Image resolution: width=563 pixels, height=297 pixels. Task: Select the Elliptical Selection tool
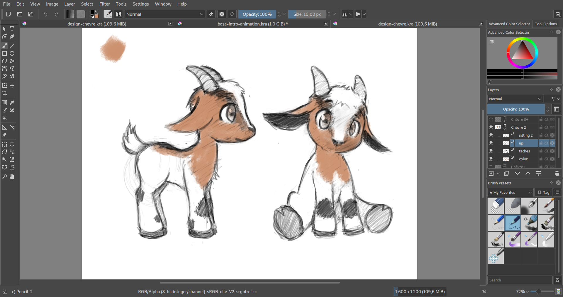(x=12, y=144)
